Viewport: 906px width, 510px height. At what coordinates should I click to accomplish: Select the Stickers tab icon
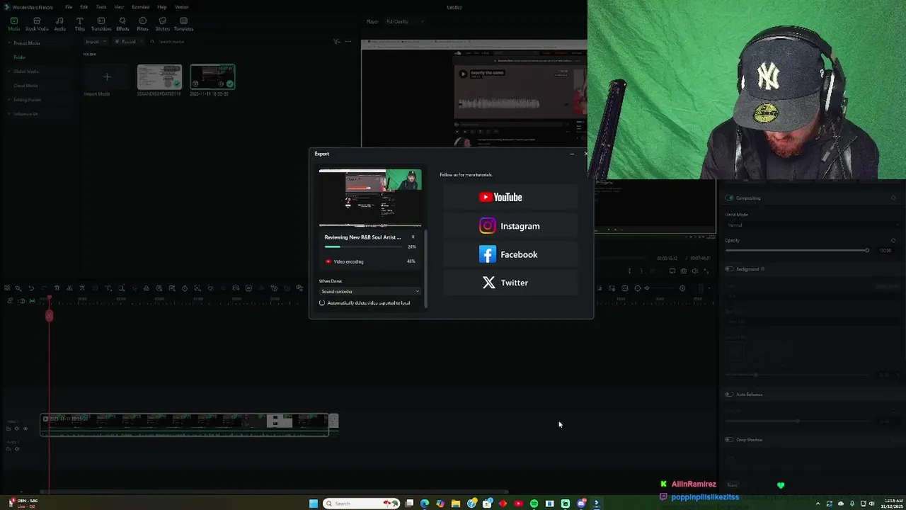(x=162, y=24)
